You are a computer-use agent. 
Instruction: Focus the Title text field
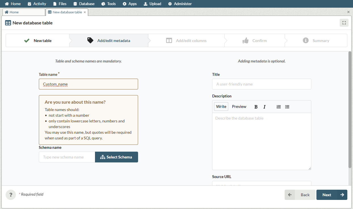(x=261, y=84)
